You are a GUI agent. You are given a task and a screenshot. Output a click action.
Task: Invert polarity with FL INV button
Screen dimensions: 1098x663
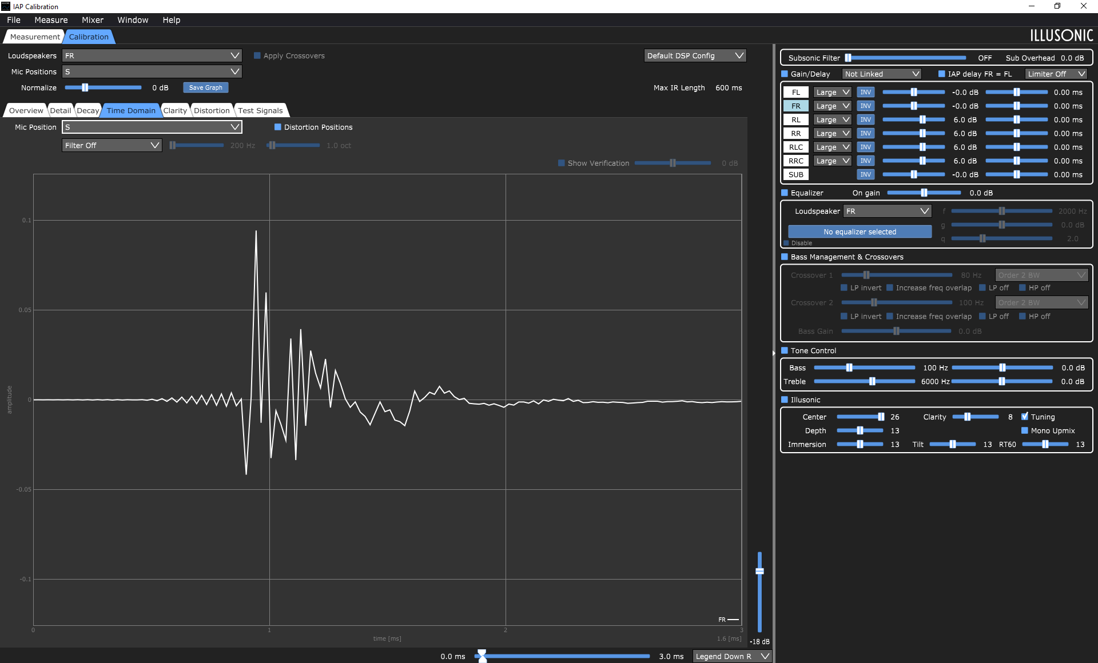point(866,92)
